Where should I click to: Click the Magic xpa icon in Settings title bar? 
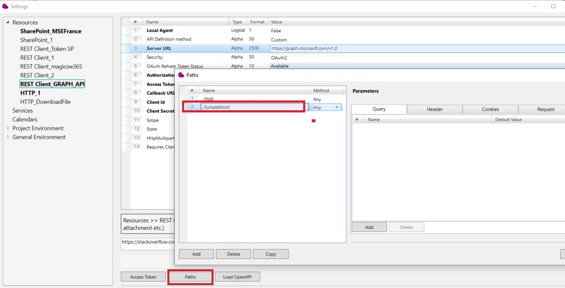coord(6,6)
